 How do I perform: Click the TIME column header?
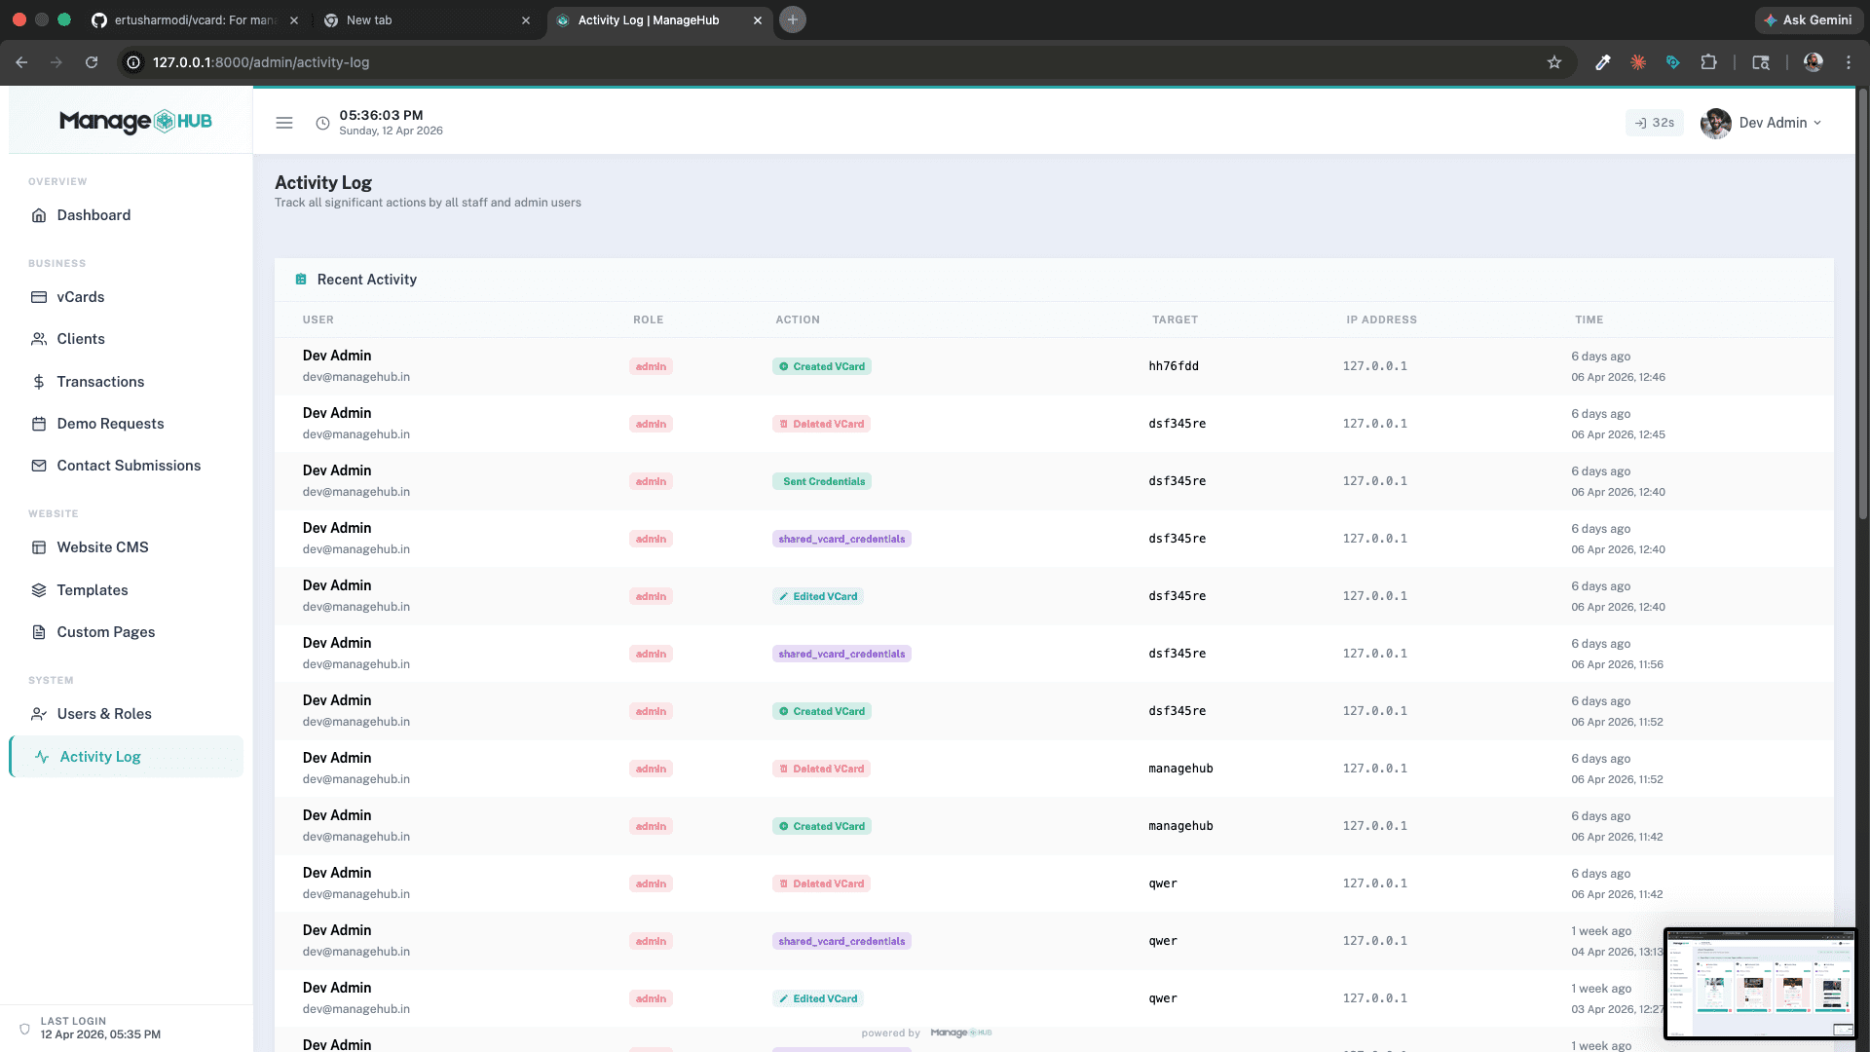(x=1589, y=319)
